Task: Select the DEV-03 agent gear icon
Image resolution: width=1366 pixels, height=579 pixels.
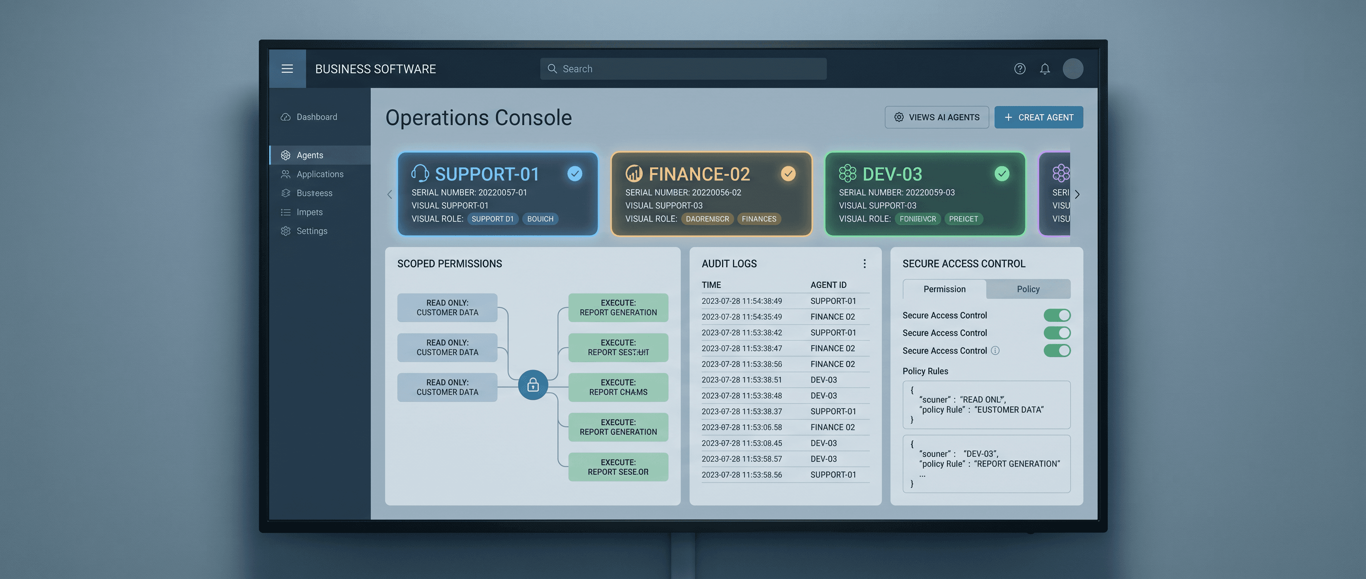Action: pyautogui.click(x=847, y=173)
